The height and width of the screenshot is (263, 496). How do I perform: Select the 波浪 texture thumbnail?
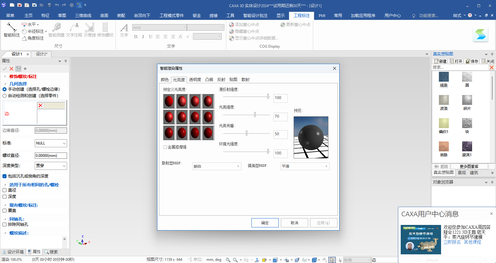click(444, 100)
